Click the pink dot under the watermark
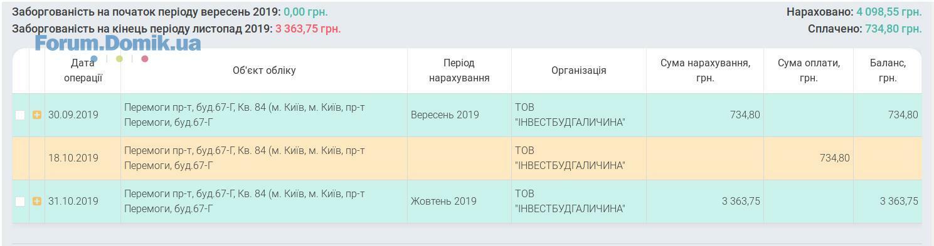The height and width of the screenshot is (246, 934). (145, 59)
